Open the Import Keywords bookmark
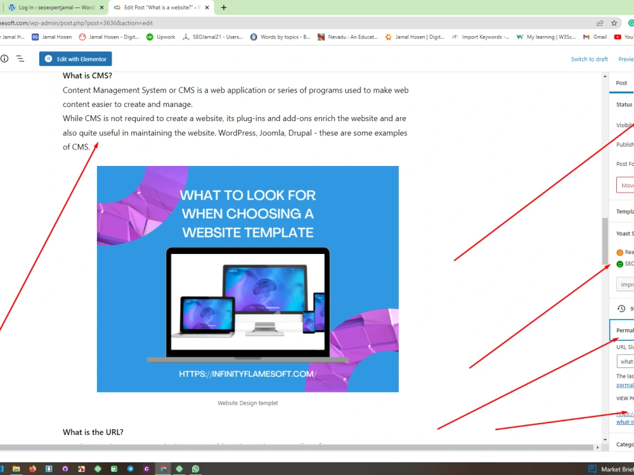The width and height of the screenshot is (634, 475). pos(481,37)
